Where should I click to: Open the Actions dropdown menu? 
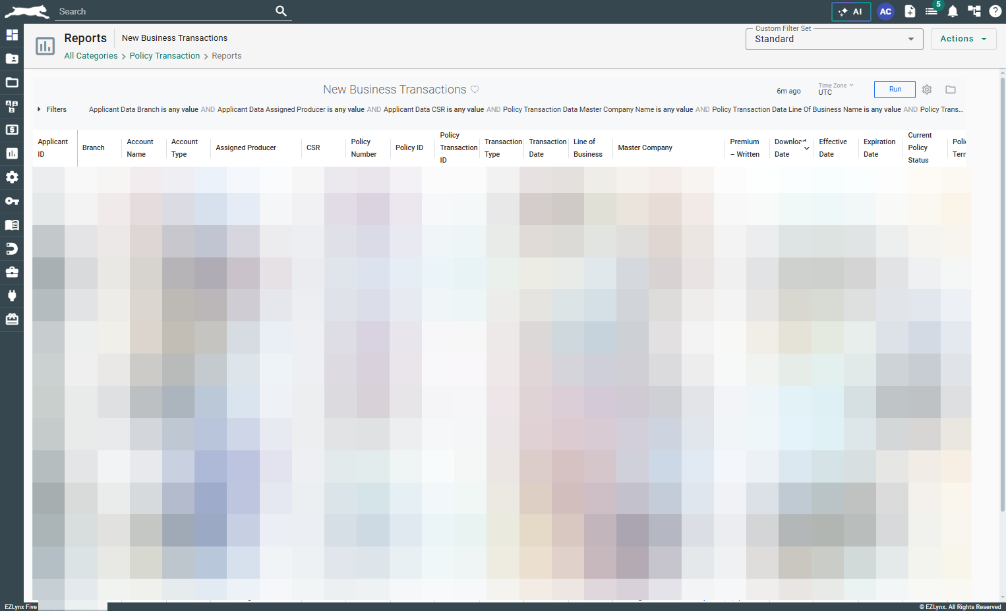coord(963,39)
